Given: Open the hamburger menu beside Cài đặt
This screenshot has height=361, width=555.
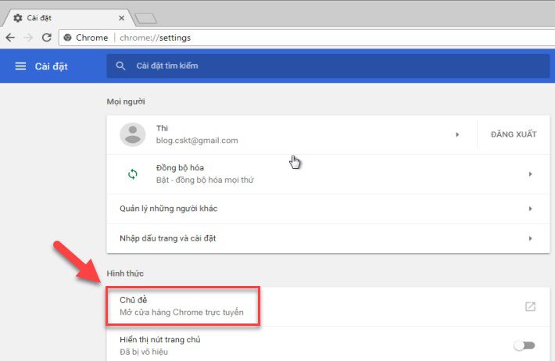Looking at the screenshot, I should [20, 66].
